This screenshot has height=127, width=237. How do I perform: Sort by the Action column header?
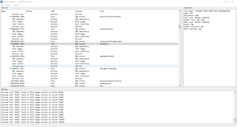pos(38,11)
